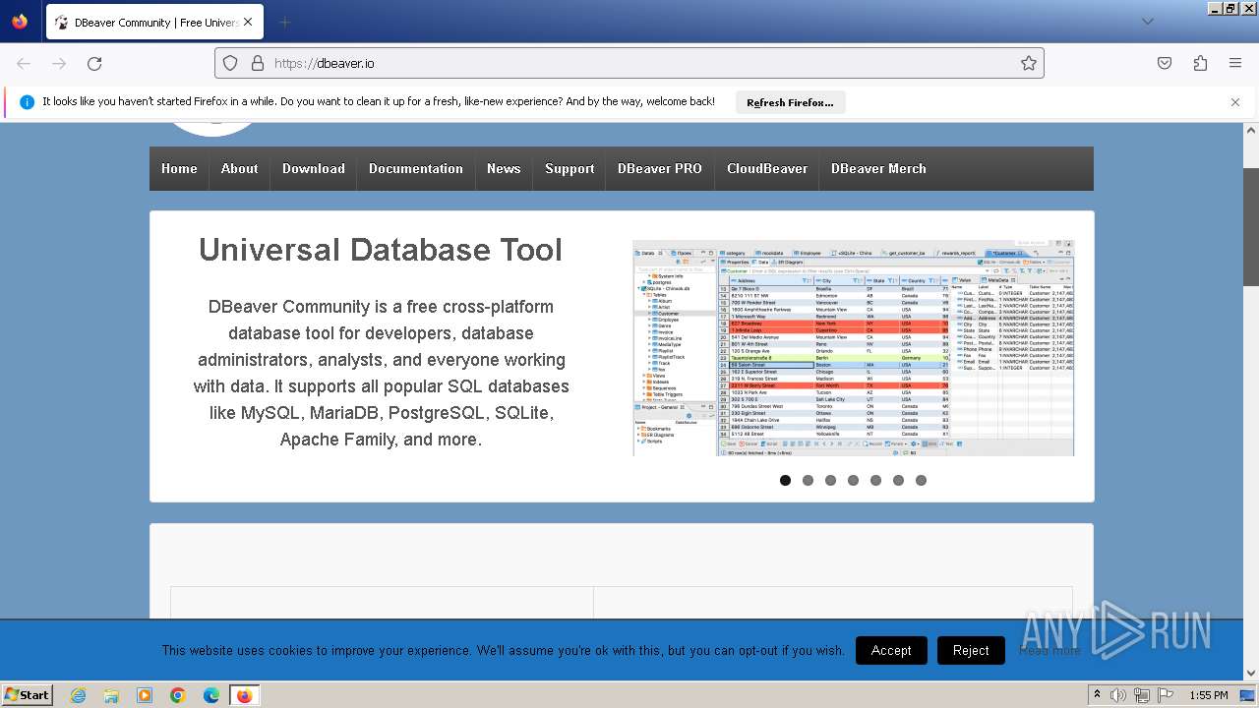Dismiss the Refresh Firefox notification bar
The height and width of the screenshot is (708, 1259).
click(x=1235, y=102)
